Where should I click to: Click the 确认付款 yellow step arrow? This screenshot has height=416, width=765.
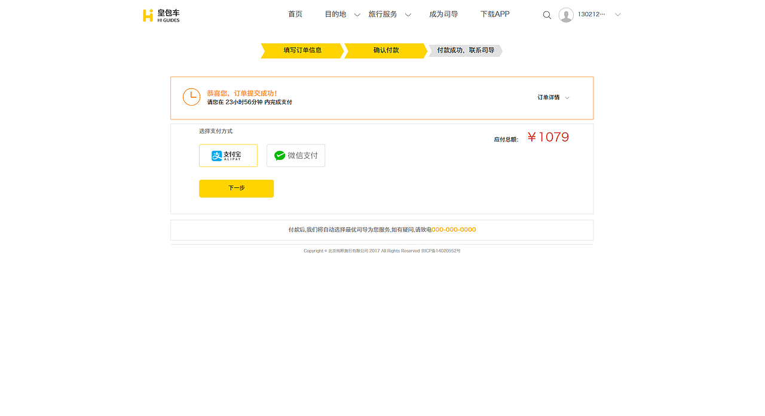tap(385, 51)
